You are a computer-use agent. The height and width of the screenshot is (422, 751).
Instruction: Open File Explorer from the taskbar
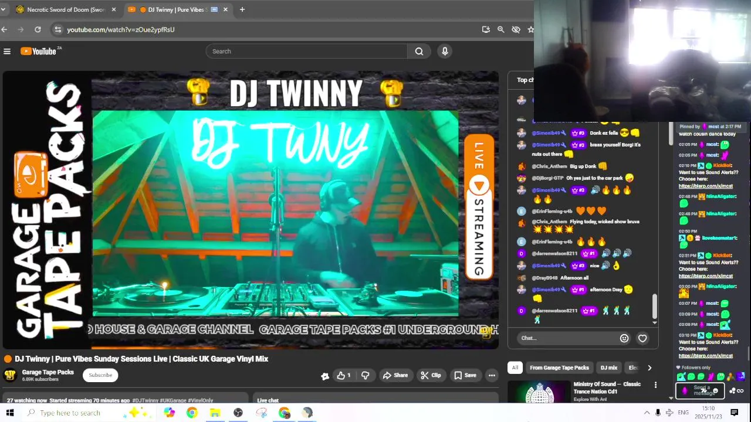[x=215, y=413]
